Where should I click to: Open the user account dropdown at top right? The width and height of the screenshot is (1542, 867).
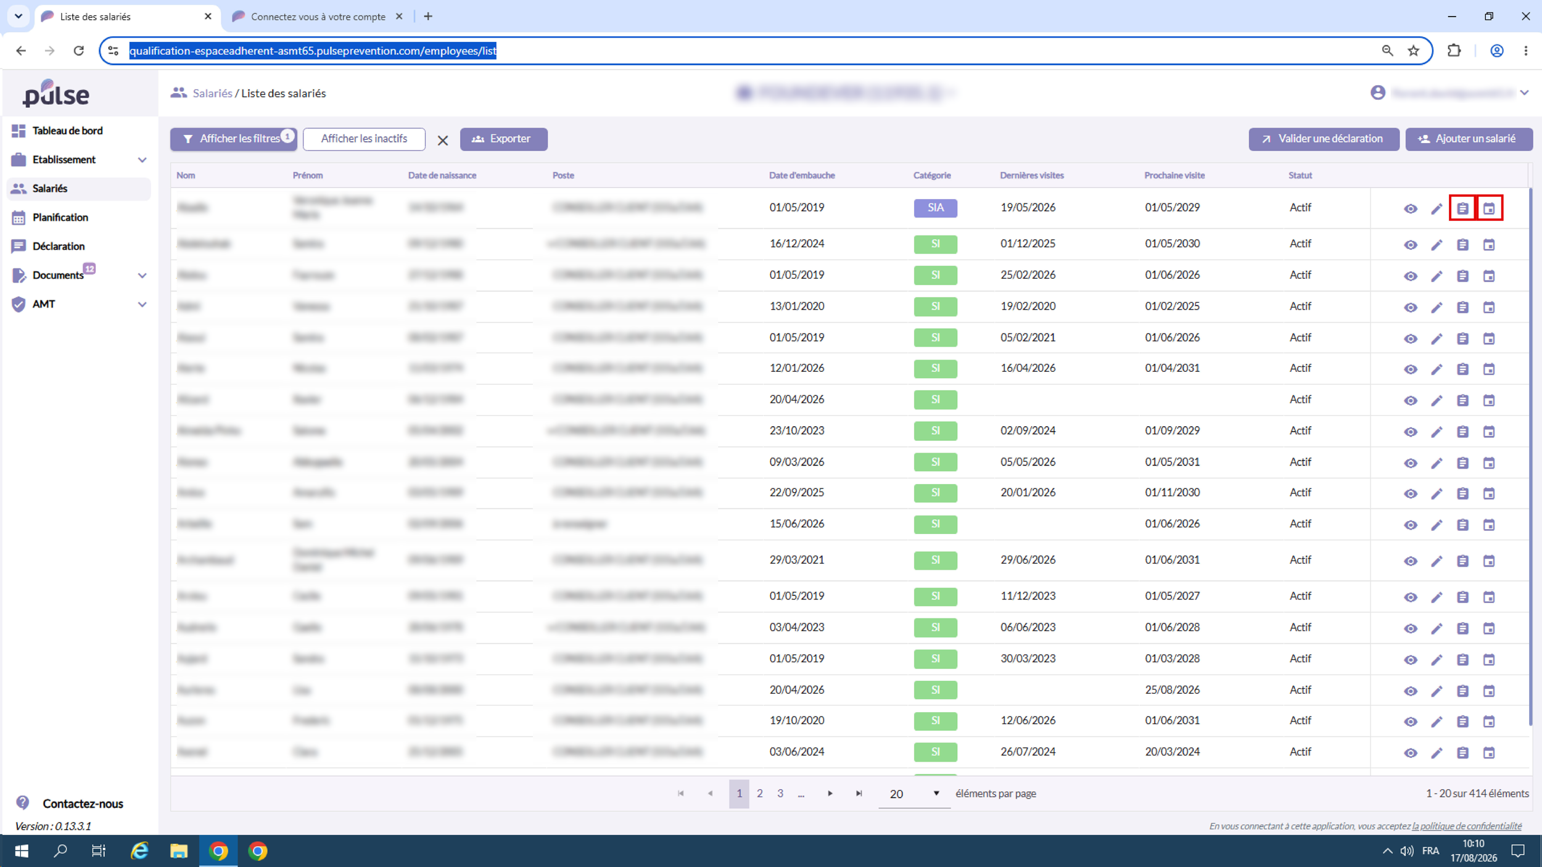tap(1524, 92)
